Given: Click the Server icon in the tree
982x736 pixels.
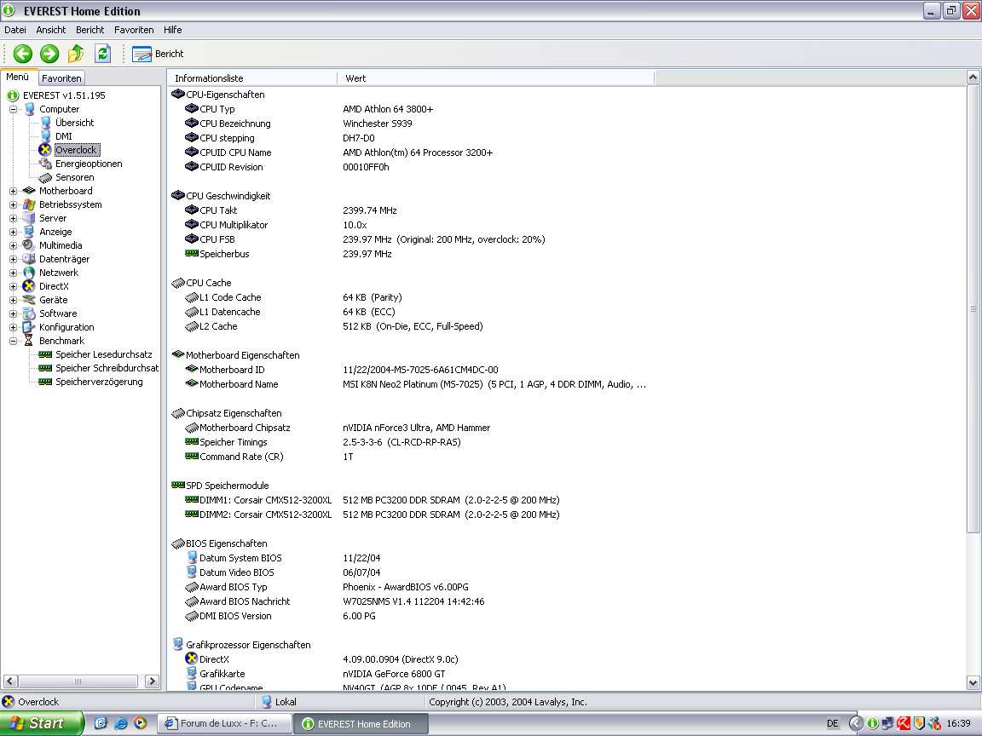Looking at the screenshot, I should click(x=29, y=218).
